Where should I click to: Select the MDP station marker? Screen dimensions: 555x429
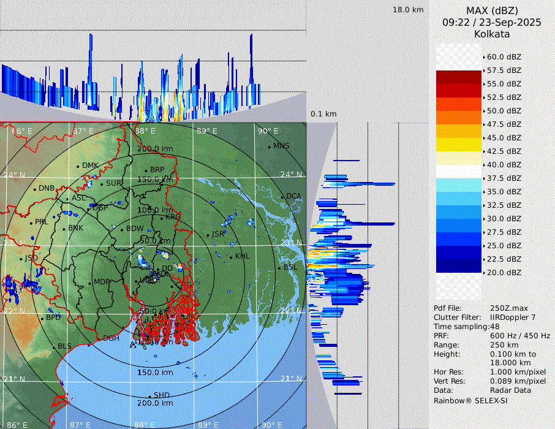pos(89,283)
